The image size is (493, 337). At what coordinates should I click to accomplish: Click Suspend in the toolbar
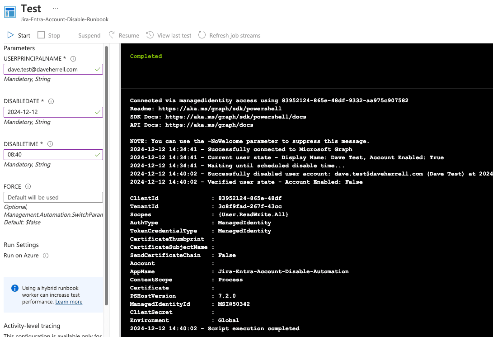click(89, 36)
